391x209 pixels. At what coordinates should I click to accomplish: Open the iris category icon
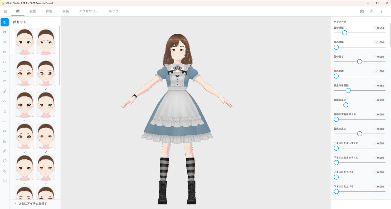point(5,42)
